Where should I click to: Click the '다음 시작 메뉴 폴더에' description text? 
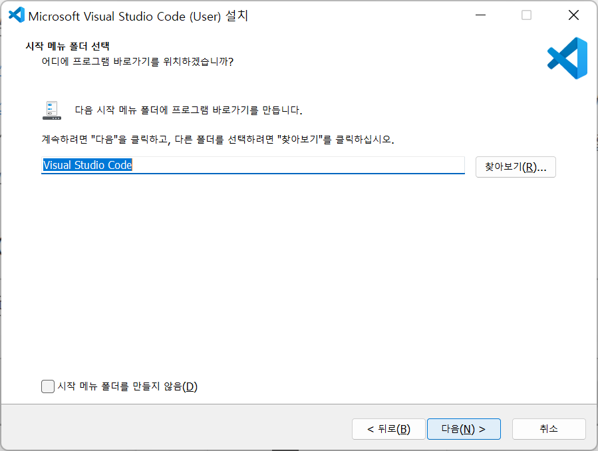coord(188,110)
